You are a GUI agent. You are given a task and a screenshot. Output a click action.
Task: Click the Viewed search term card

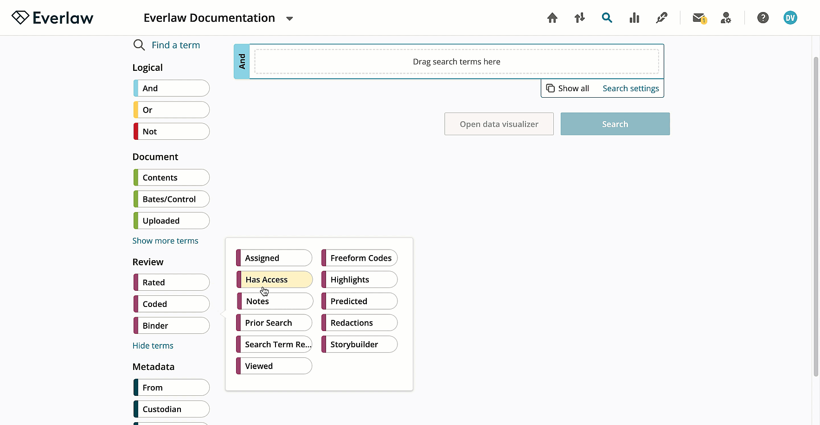pyautogui.click(x=274, y=366)
